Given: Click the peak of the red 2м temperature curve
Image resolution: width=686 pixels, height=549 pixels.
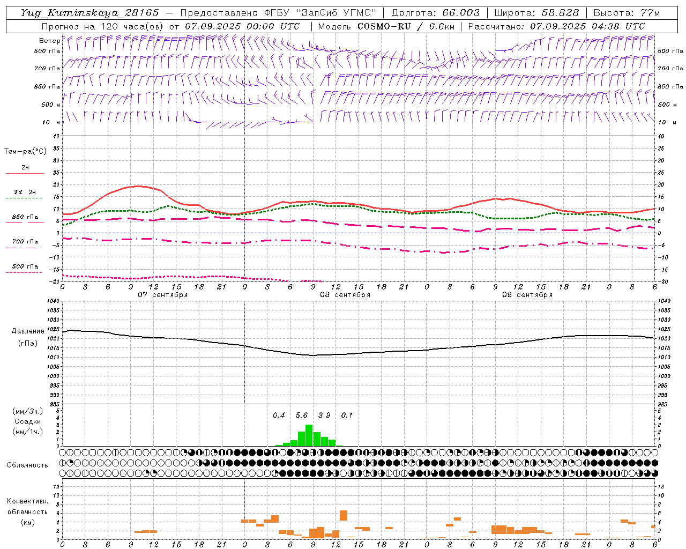Looking at the screenshot, I should coord(138,186).
